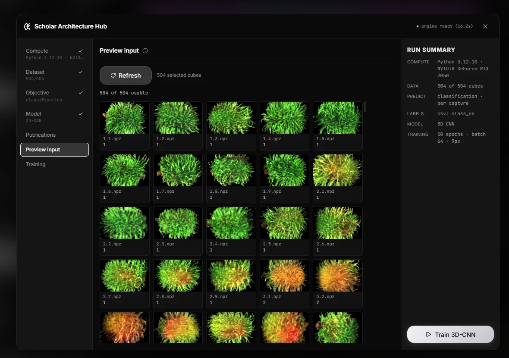
Task: Open the 2.3.npz cube preview
Action: pyautogui.click(x=178, y=223)
